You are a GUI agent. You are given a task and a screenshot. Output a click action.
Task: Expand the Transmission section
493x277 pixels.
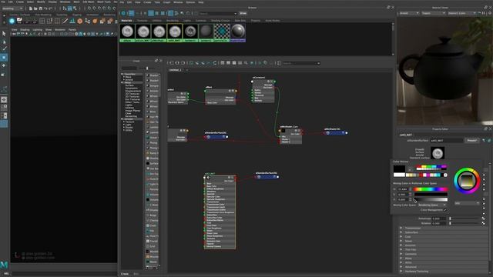click(401, 228)
